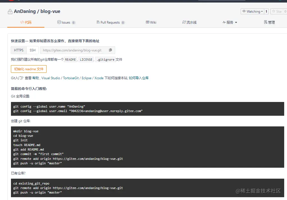Click the AnDaning owner name link
The width and height of the screenshot is (287, 200).
point(25,11)
